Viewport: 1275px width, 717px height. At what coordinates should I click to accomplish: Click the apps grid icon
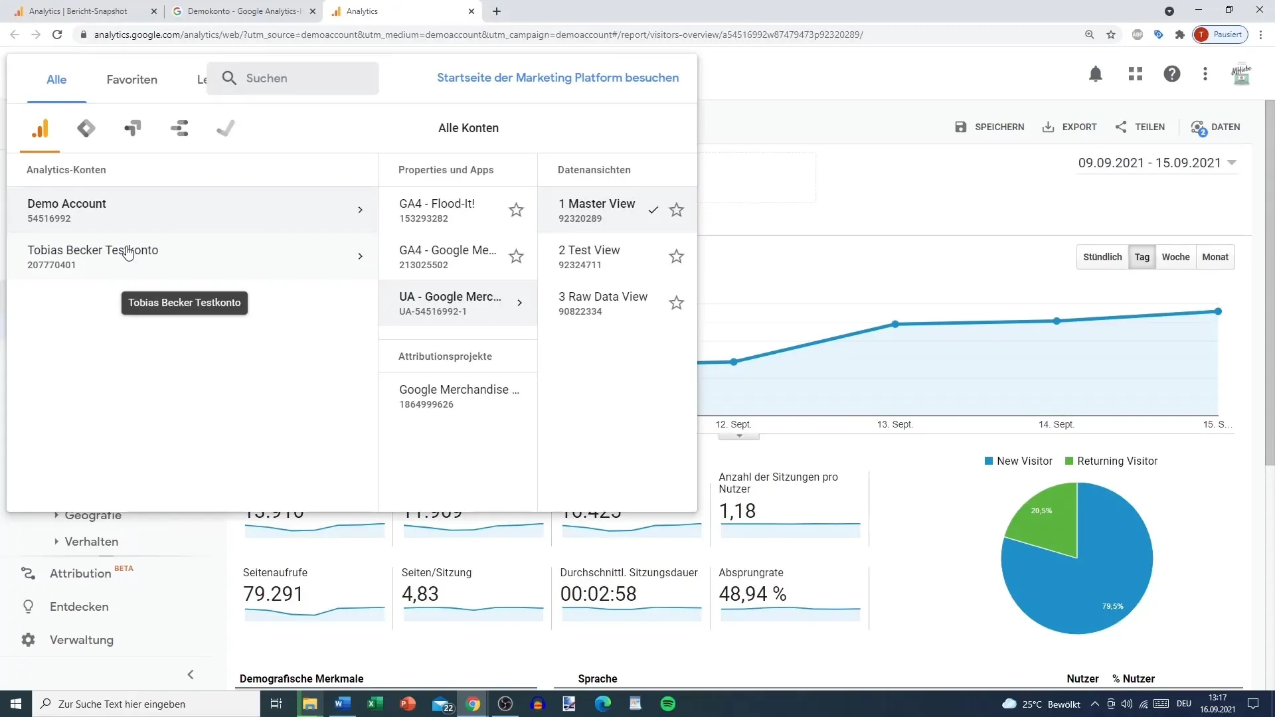(1135, 77)
